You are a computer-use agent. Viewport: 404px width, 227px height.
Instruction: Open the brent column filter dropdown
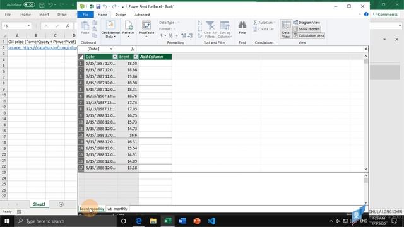(136, 57)
